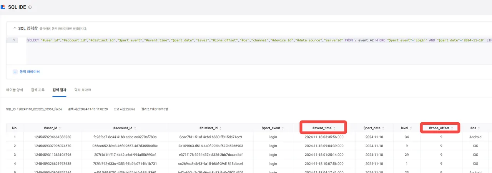Click the 소요 시간 226ms text

tap(125, 109)
